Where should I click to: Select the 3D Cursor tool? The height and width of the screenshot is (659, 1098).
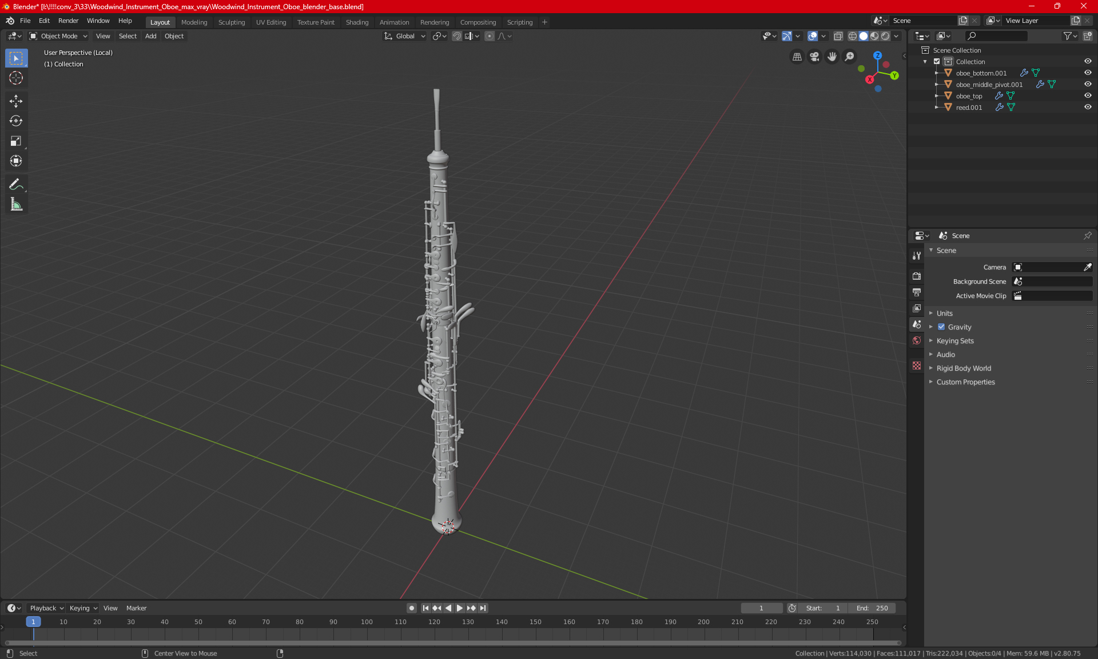click(x=16, y=78)
